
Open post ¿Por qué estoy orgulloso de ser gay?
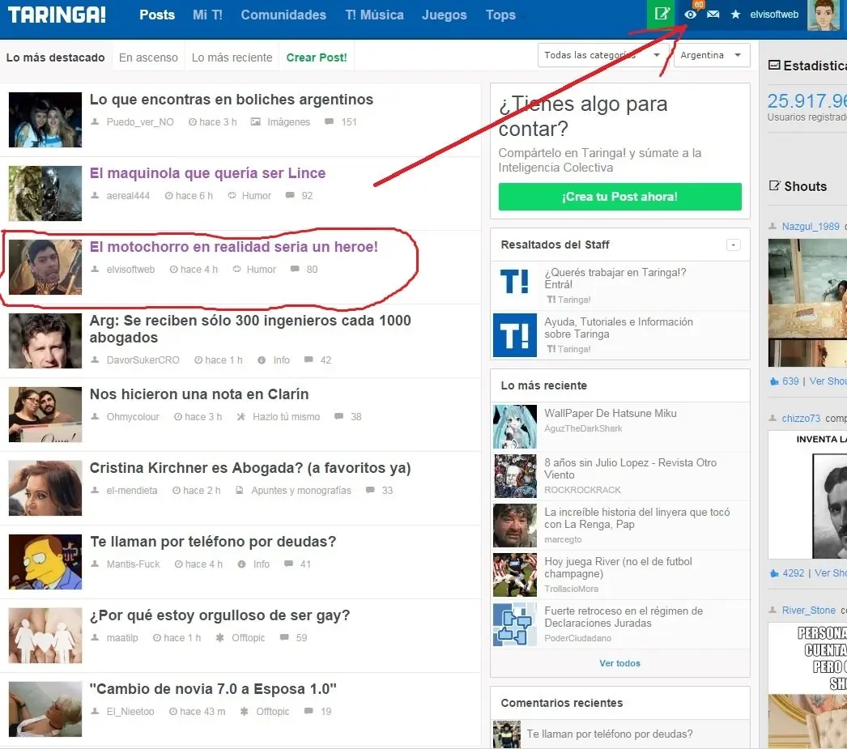(x=220, y=615)
